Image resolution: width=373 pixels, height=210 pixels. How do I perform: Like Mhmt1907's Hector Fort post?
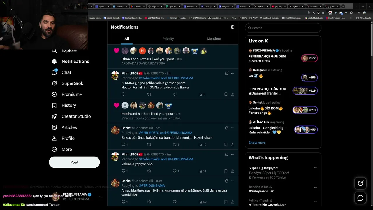[x=175, y=94]
